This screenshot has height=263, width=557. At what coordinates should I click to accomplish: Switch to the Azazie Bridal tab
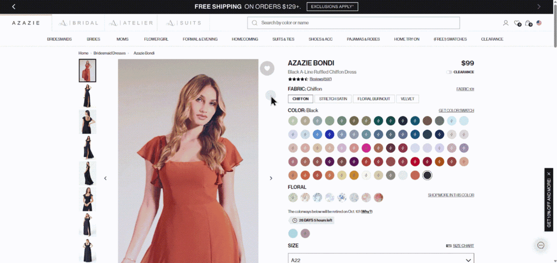[x=79, y=23]
